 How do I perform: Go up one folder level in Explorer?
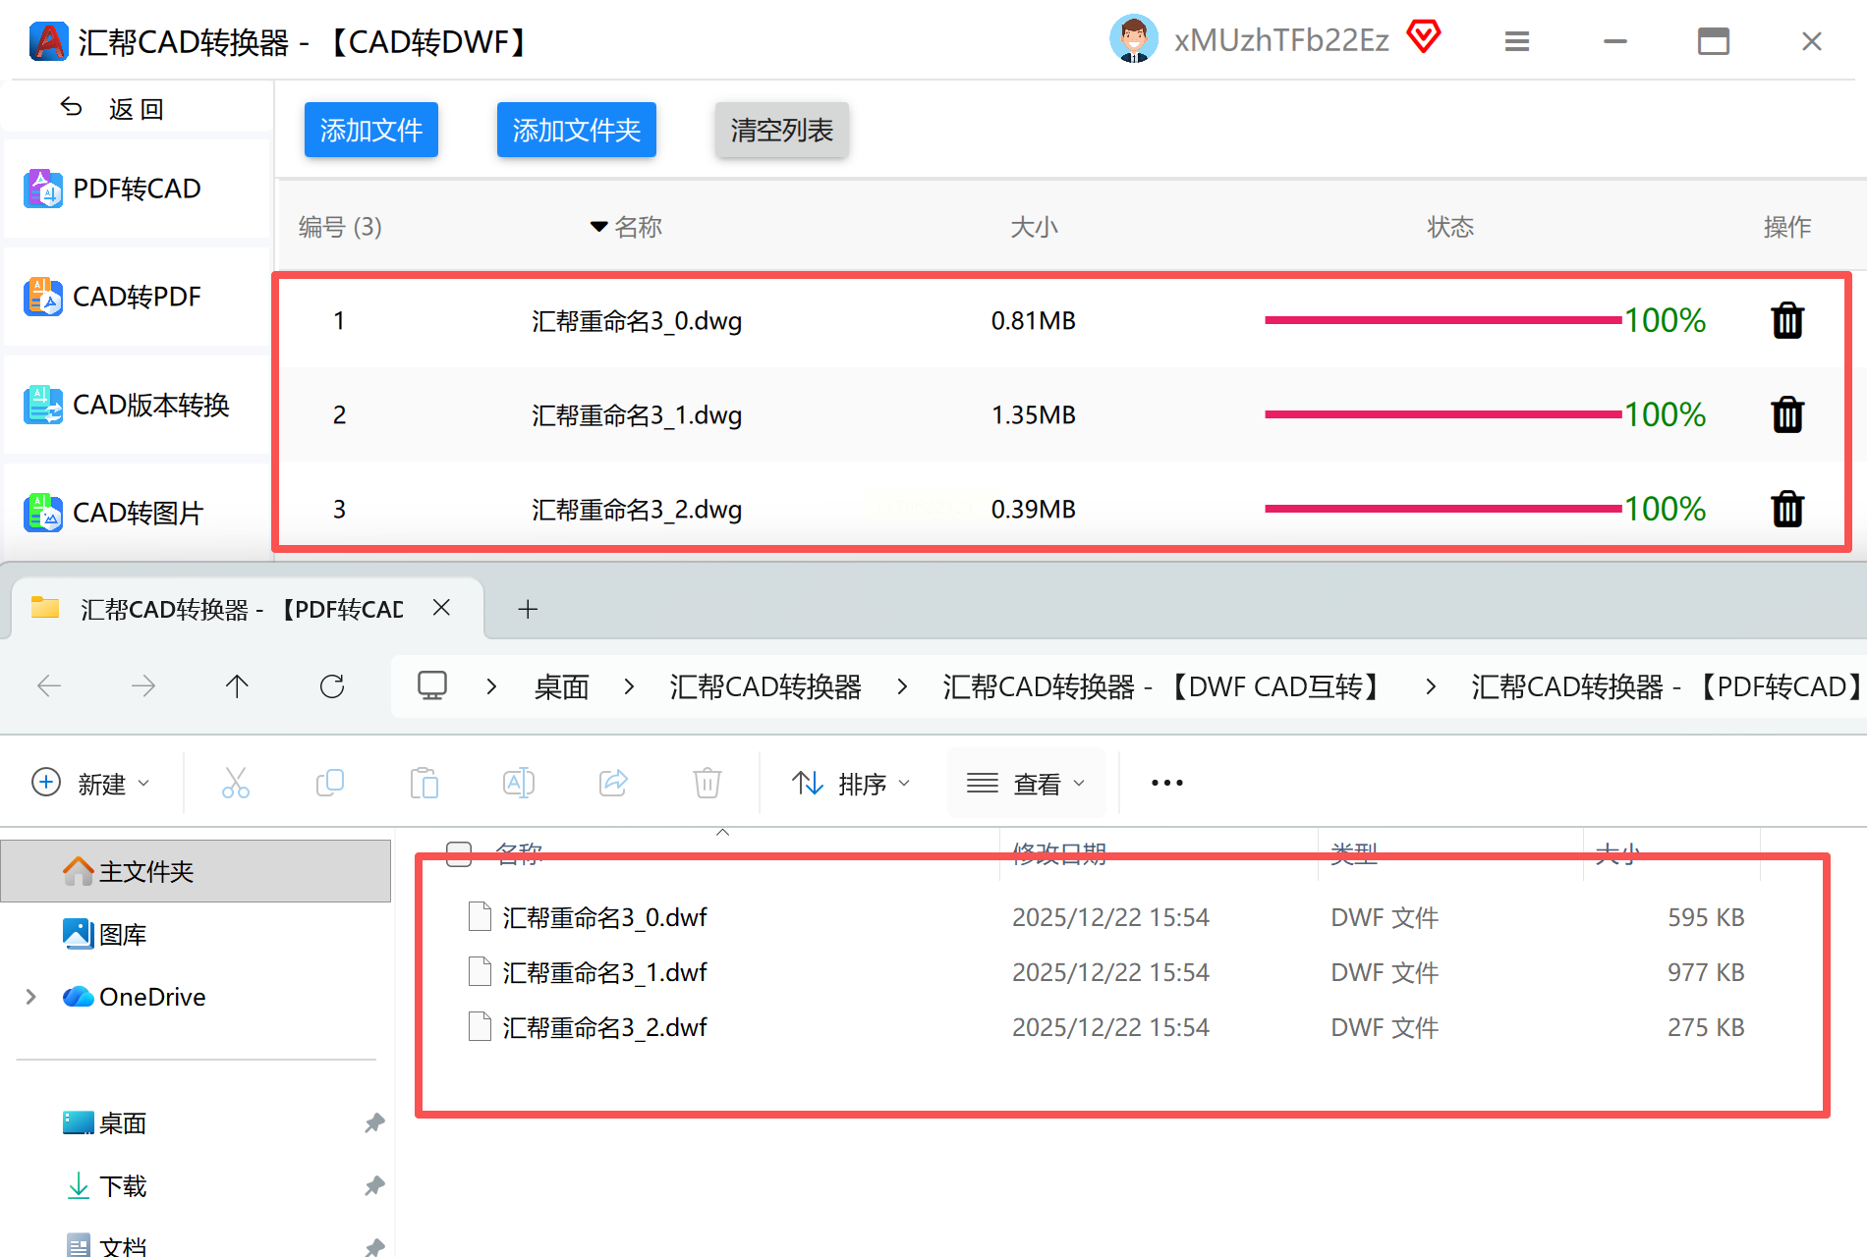click(x=237, y=685)
